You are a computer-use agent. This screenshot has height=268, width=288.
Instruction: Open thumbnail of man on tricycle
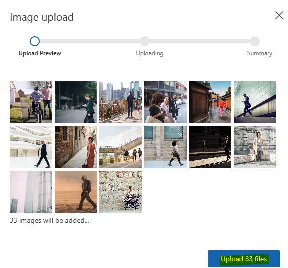31,102
